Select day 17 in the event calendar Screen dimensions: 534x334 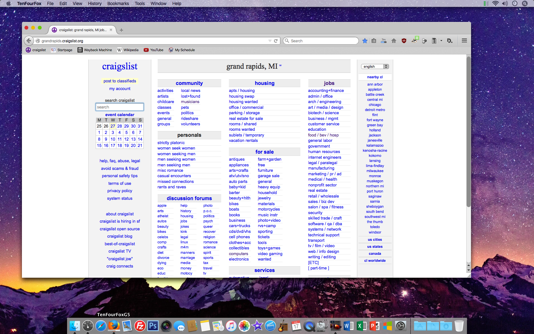(x=113, y=146)
